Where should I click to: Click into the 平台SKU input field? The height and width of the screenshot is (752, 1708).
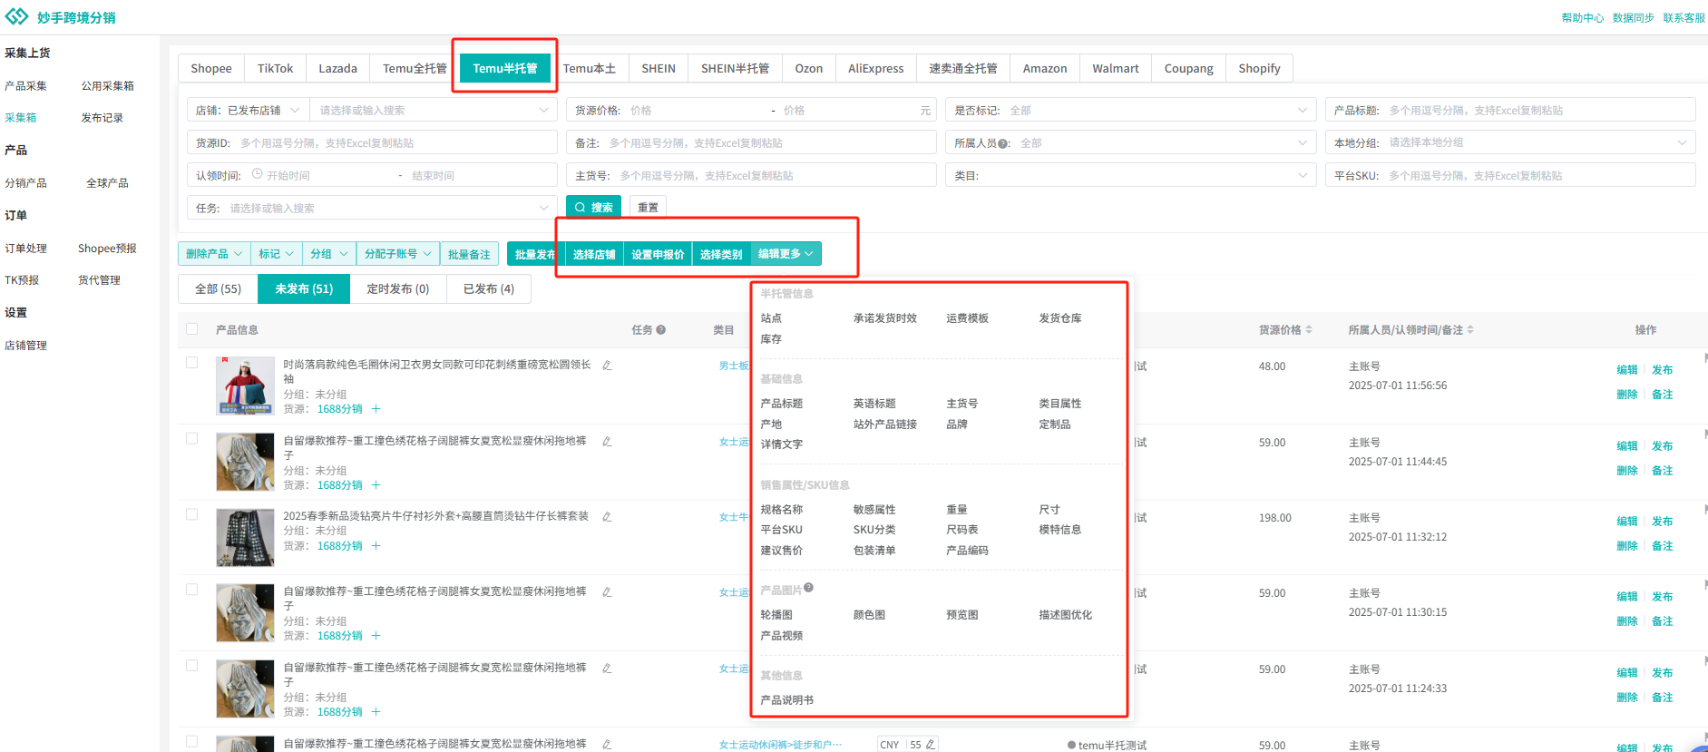tap(1510, 176)
